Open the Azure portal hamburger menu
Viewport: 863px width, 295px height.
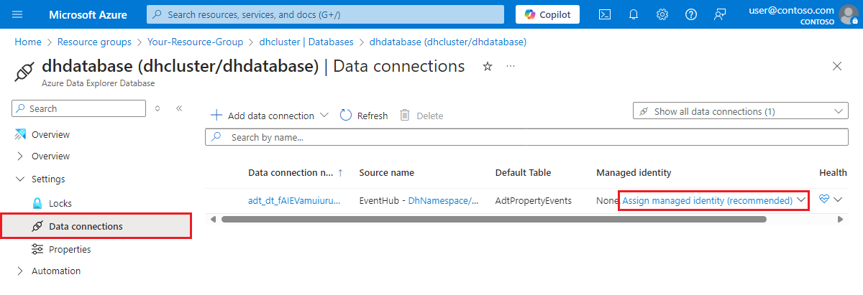coord(18,14)
